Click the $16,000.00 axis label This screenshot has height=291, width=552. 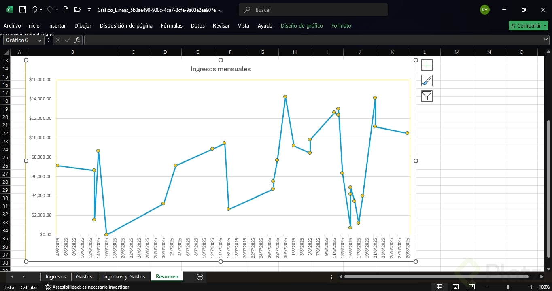point(40,79)
